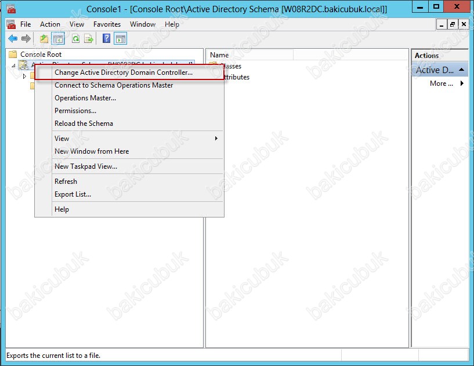Select Operations Master... from context menu
Screen dimensions: 474x366
pos(129,98)
